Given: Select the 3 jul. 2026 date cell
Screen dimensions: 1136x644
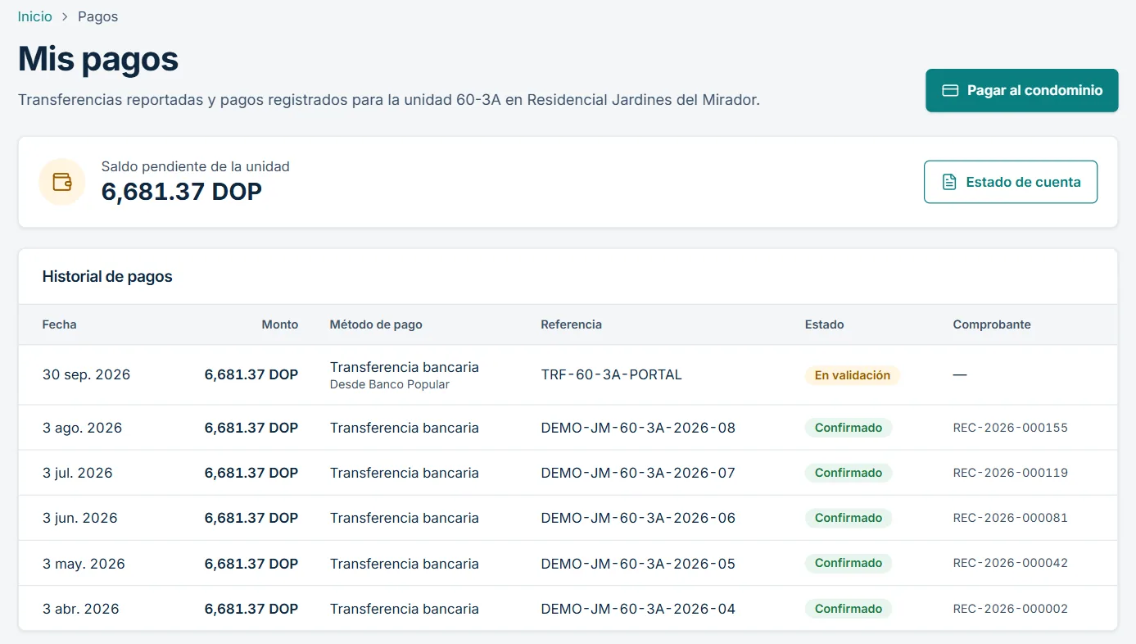Looking at the screenshot, I should tap(77, 473).
